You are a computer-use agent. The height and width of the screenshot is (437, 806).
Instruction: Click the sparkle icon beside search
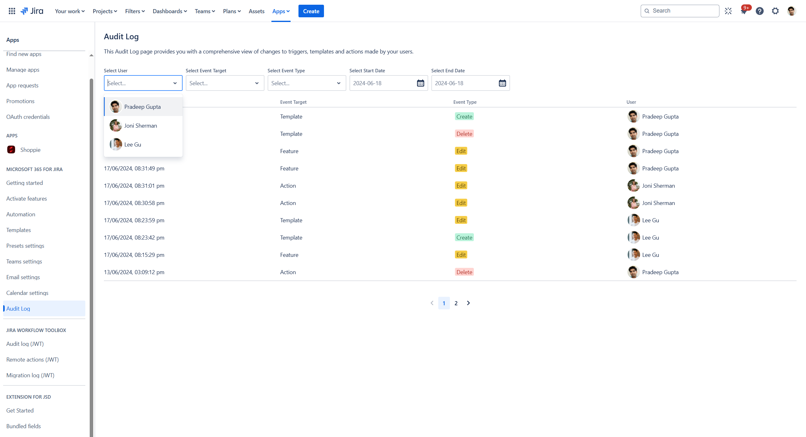(x=728, y=11)
